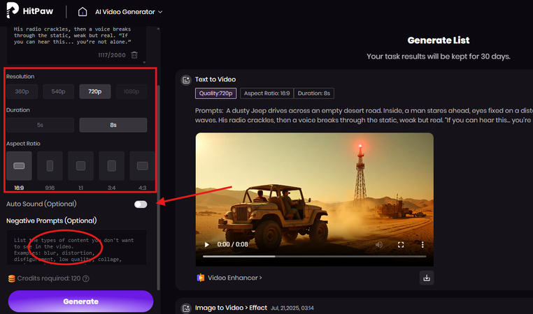The image size is (533, 314).
Task: Click the Duration: 8s tag
Action: [314, 94]
